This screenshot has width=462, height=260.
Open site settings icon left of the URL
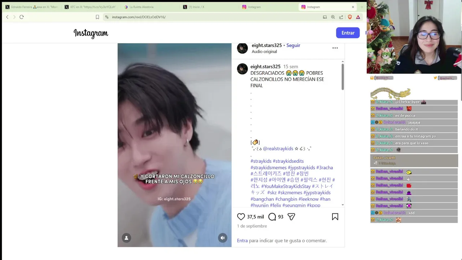(106, 17)
